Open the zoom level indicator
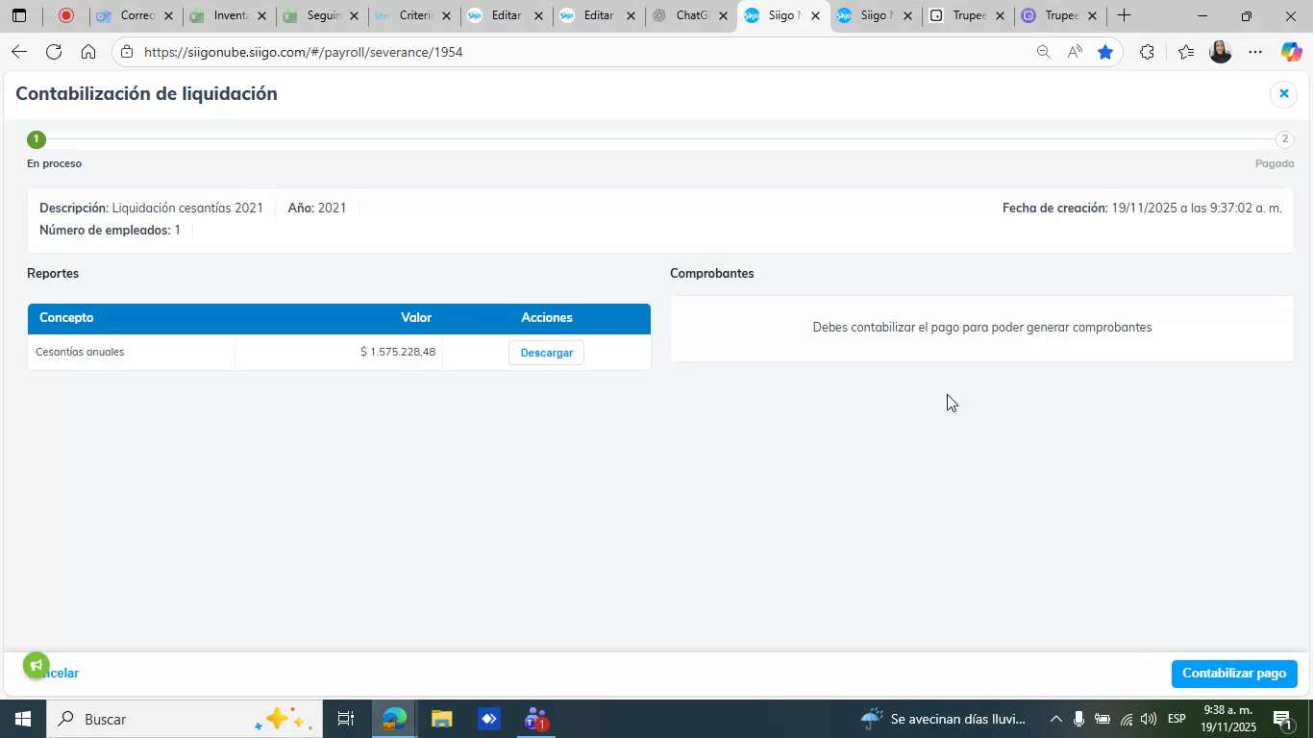This screenshot has height=738, width=1313. [1043, 52]
